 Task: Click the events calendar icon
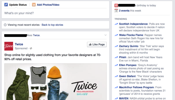116,11
